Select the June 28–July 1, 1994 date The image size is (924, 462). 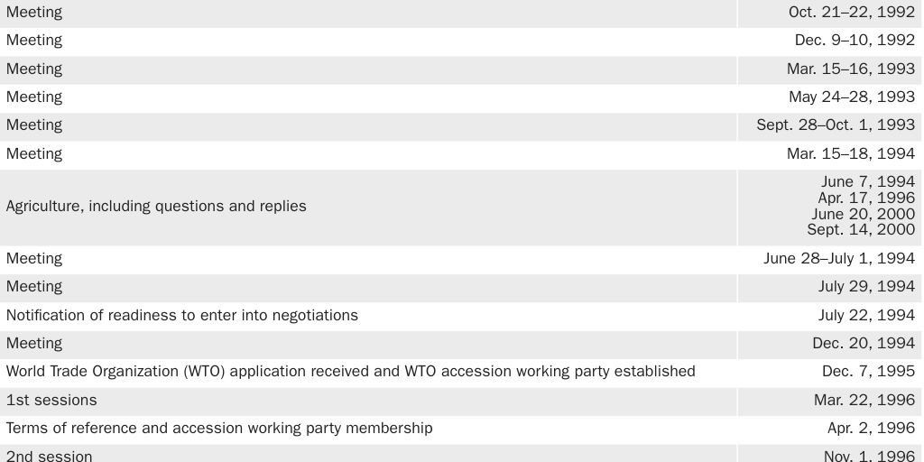pos(839,258)
